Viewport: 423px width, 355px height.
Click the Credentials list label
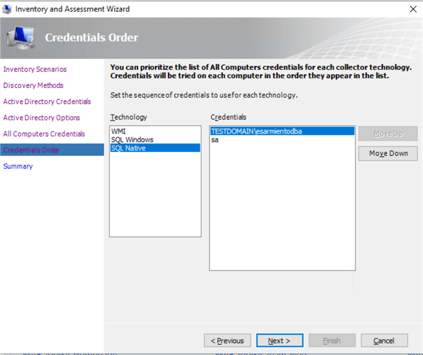pyautogui.click(x=228, y=117)
